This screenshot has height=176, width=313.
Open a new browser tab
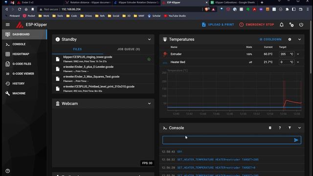(262, 2)
